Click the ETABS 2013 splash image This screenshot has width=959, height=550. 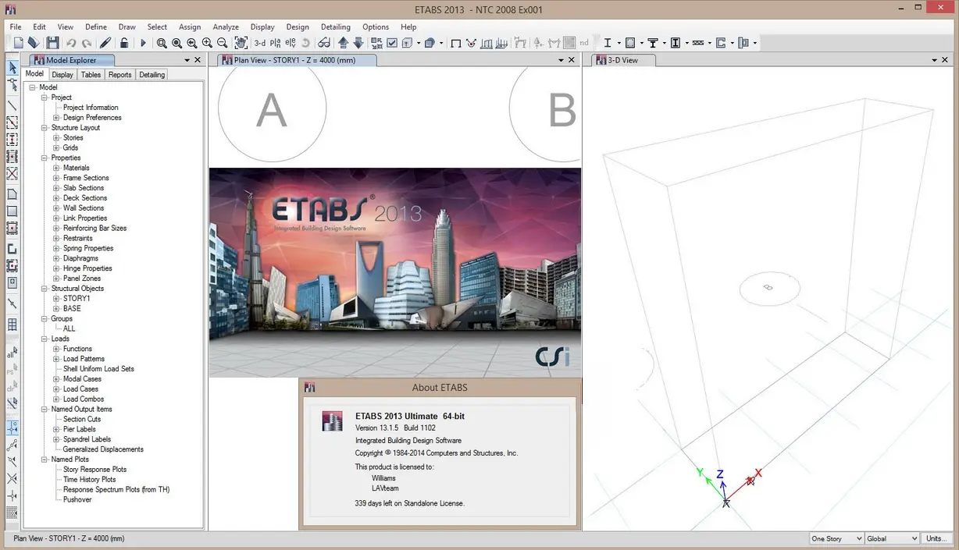394,272
